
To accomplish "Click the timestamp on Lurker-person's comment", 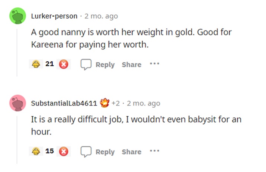I will 101,16.
